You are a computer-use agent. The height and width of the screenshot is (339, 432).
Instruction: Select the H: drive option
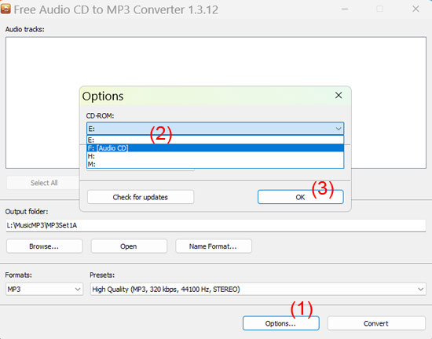tap(215, 156)
